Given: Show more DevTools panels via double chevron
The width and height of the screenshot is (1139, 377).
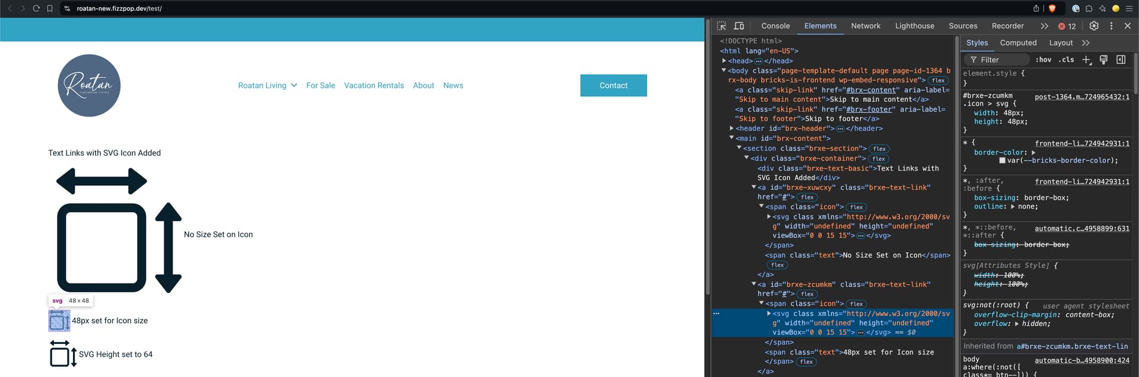Looking at the screenshot, I should click(x=1044, y=26).
